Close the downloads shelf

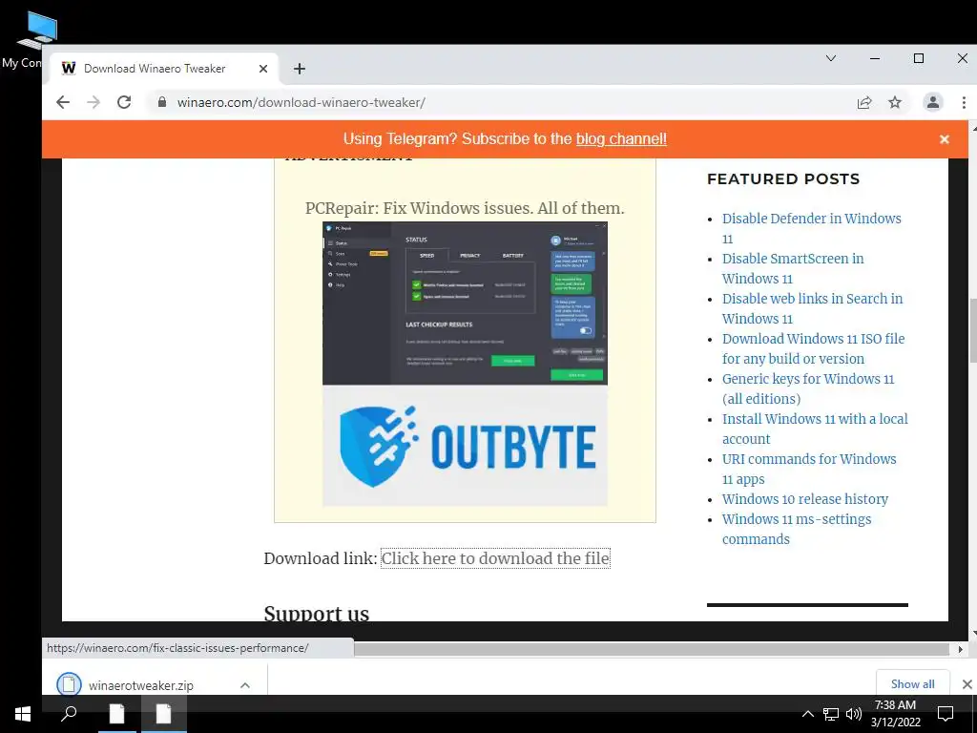pos(967,684)
